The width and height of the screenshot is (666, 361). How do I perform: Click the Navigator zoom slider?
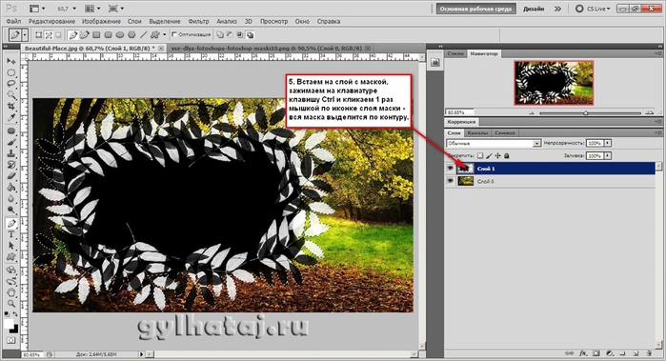[586, 113]
